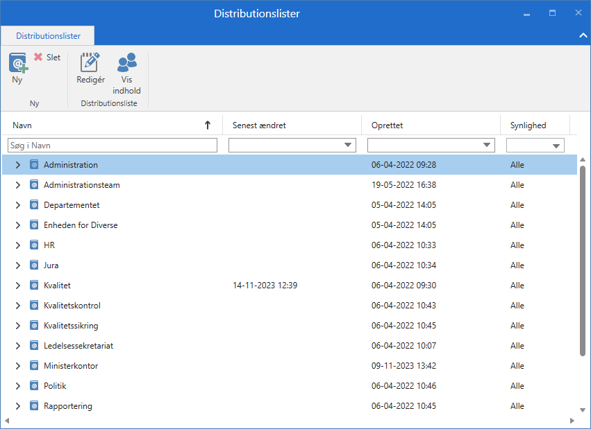Click the icon beside Jura
This screenshot has height=429, width=591.
(x=34, y=265)
